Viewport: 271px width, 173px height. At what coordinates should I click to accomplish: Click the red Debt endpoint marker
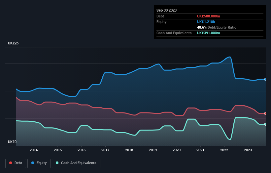(x=265, y=113)
